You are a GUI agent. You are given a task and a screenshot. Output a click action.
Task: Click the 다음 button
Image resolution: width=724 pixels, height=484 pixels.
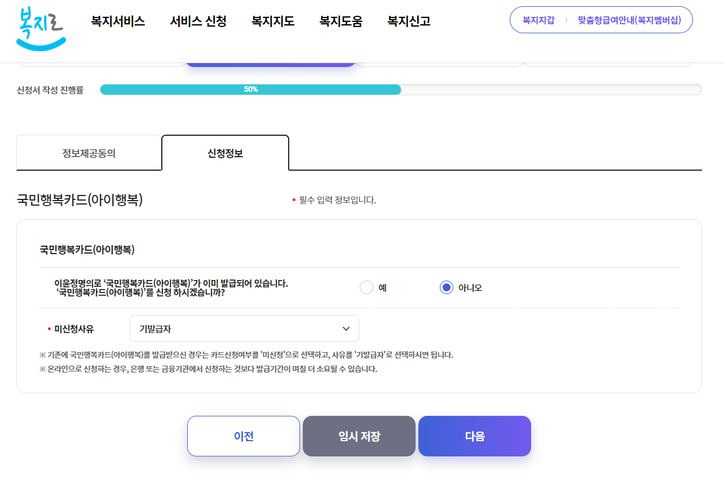click(475, 436)
